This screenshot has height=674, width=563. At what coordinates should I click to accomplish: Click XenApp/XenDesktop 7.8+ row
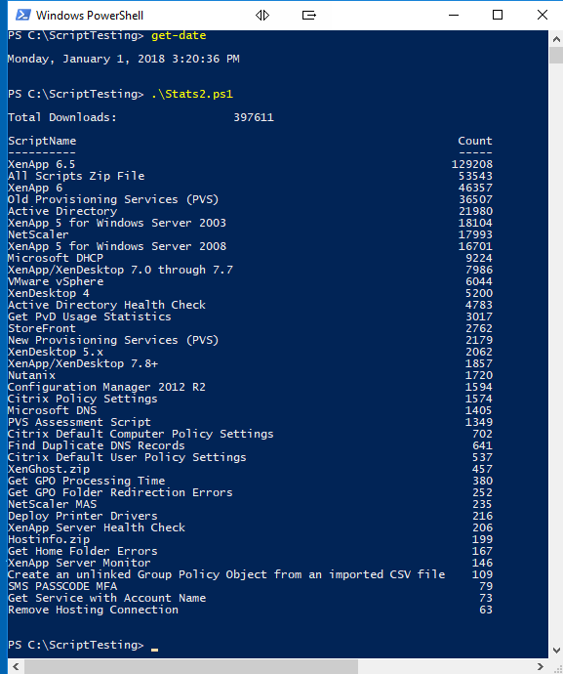[x=250, y=363]
